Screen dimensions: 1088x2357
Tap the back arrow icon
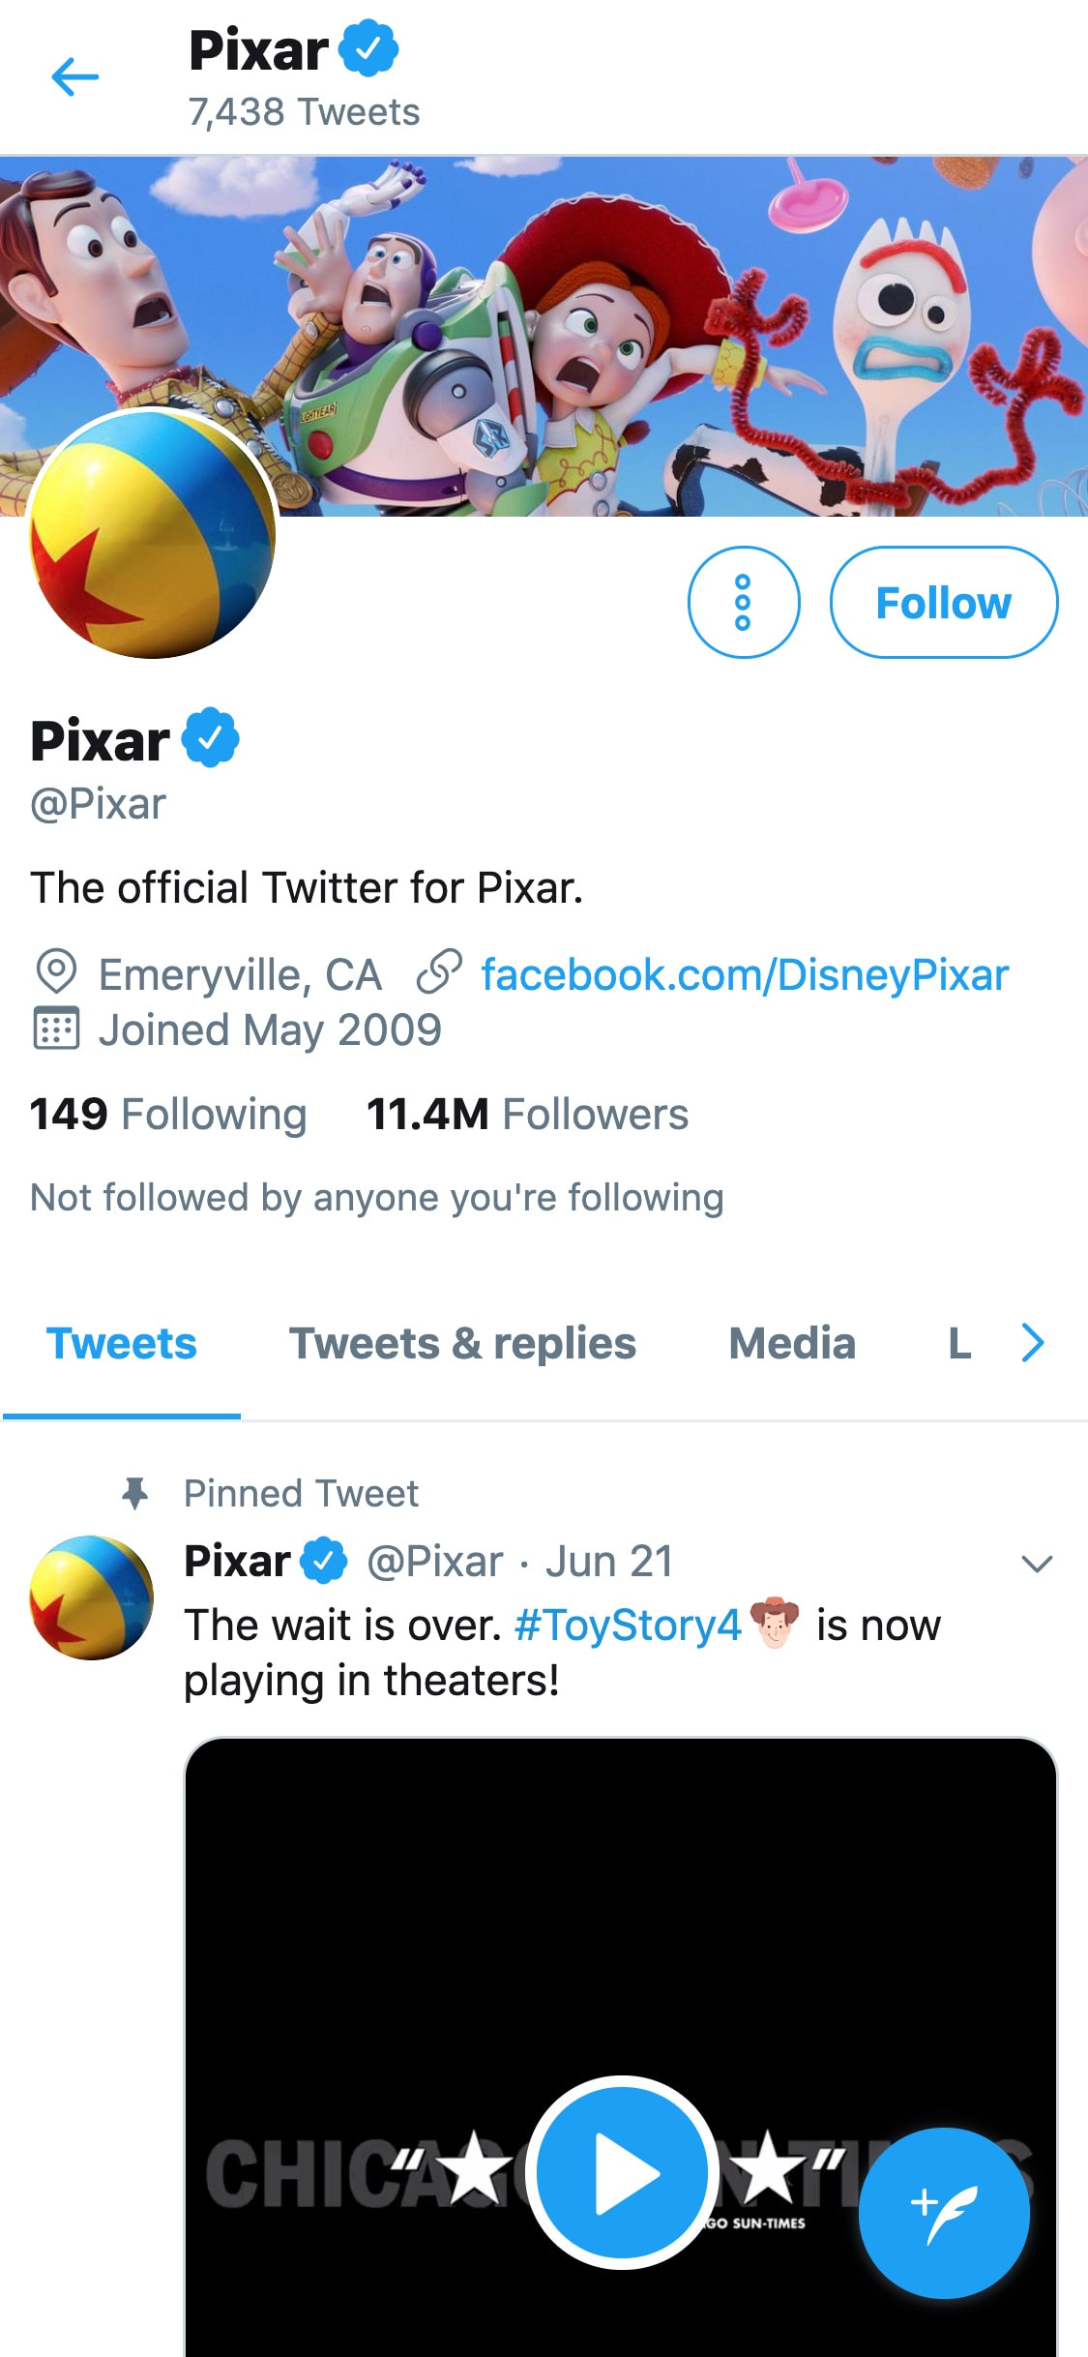coord(74,77)
